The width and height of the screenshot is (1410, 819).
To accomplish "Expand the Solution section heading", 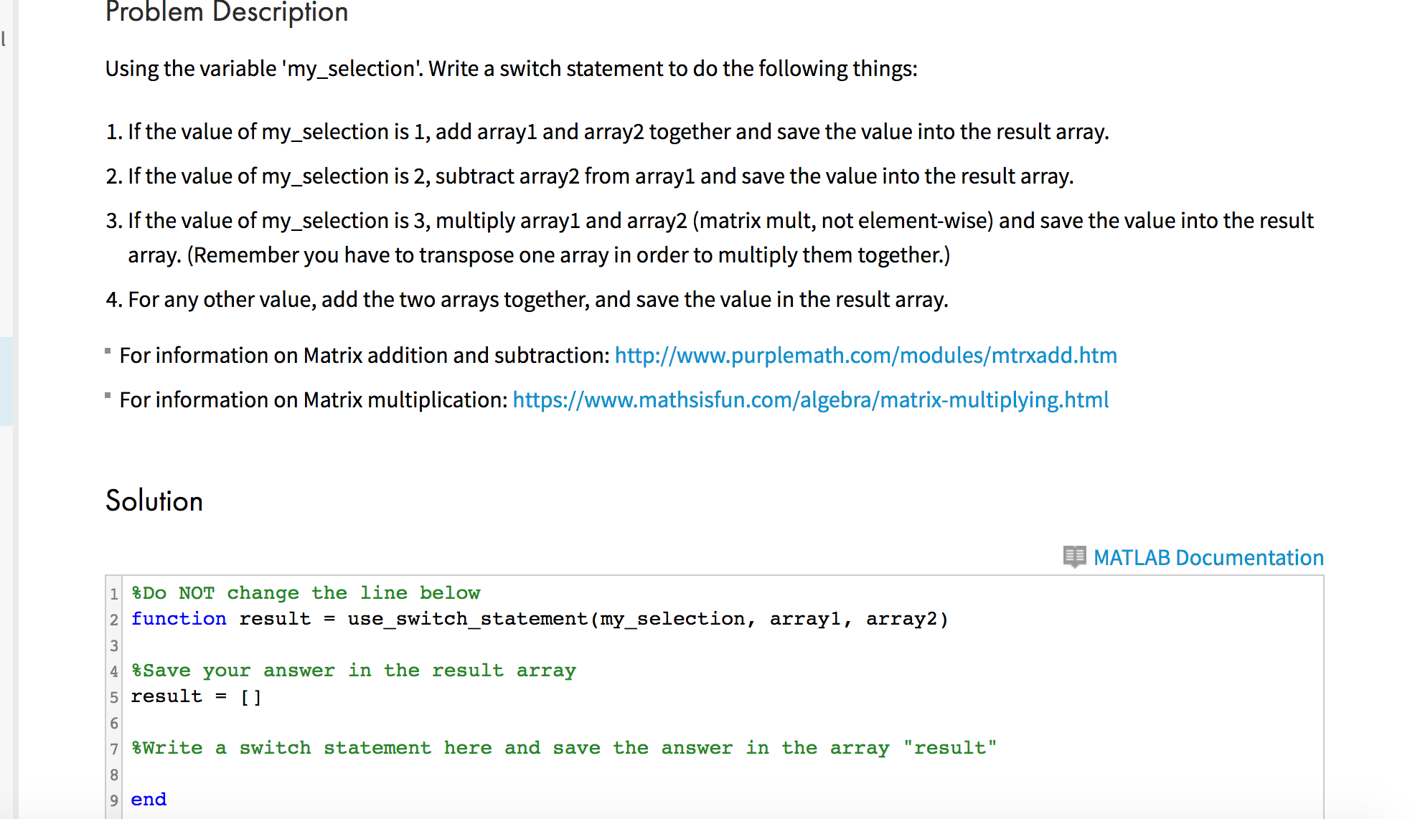I will pyautogui.click(x=154, y=501).
